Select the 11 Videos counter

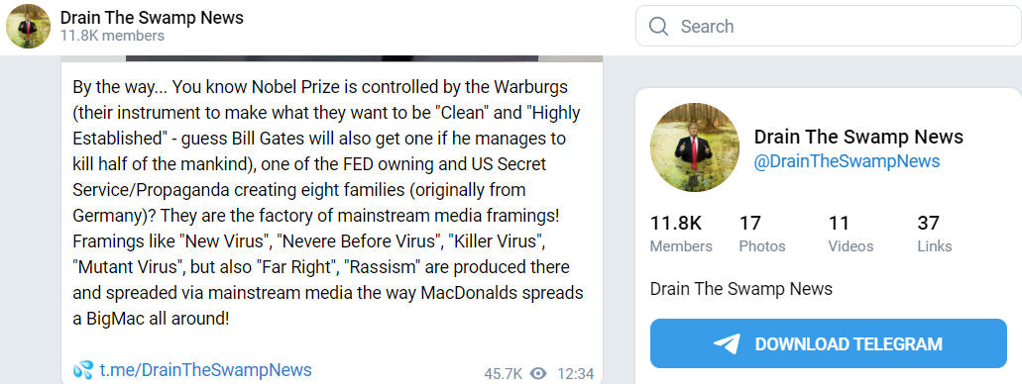click(851, 234)
